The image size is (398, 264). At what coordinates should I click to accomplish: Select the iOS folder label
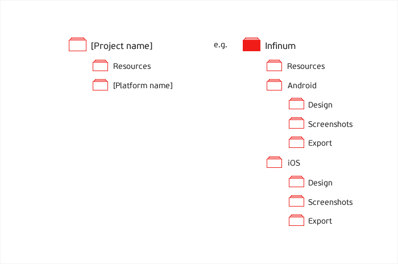point(293,163)
